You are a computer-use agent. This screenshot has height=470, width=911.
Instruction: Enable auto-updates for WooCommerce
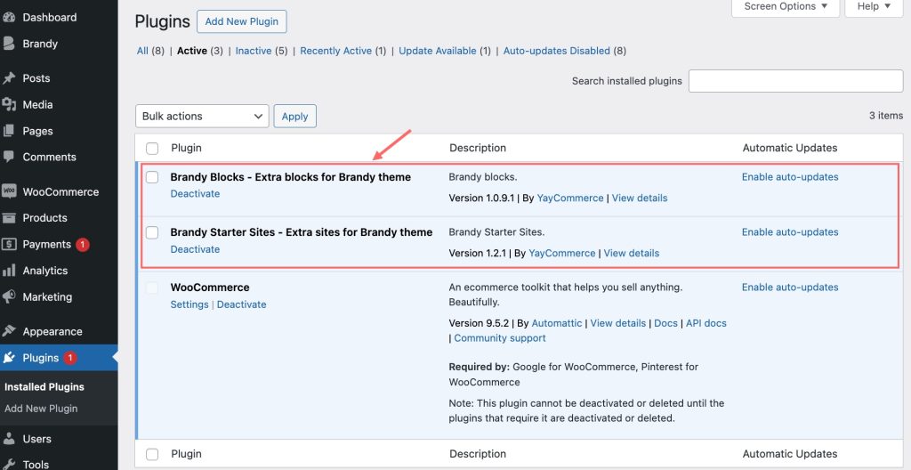coord(790,288)
